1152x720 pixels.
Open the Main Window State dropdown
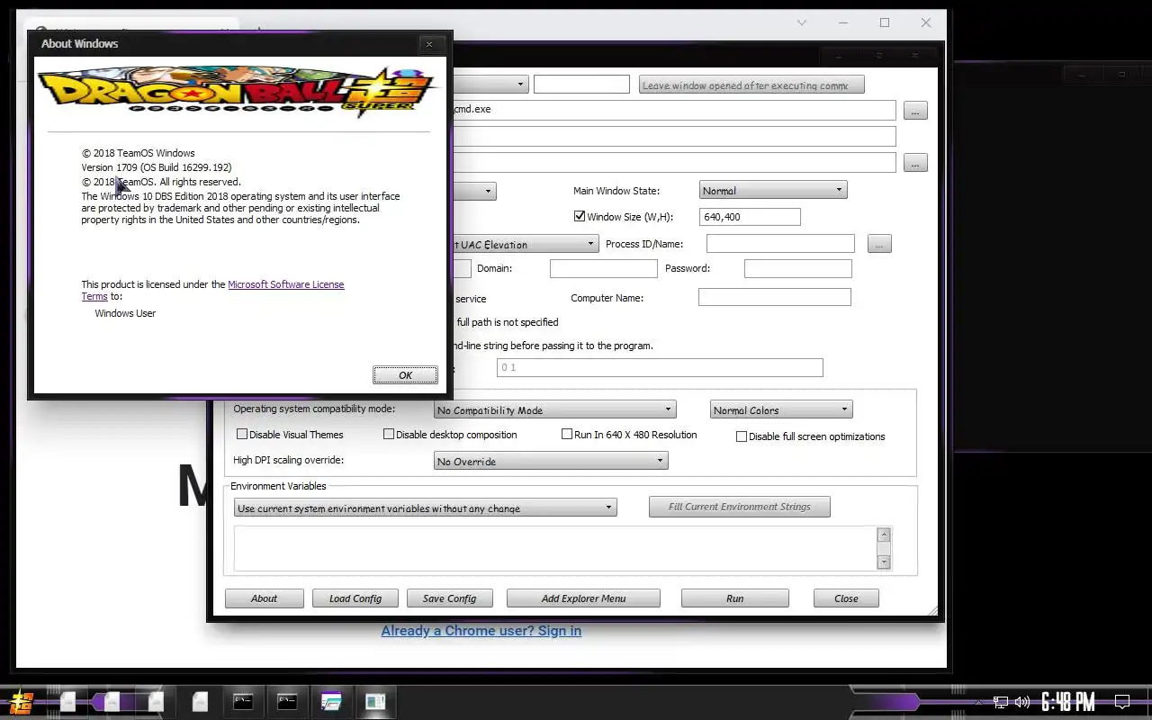(773, 191)
